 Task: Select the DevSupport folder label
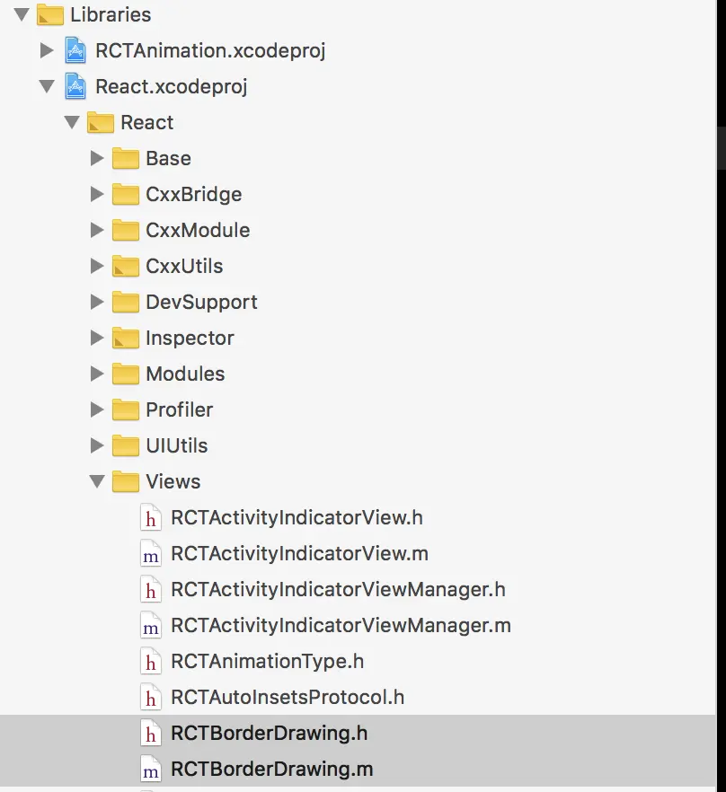pyautogui.click(x=201, y=302)
